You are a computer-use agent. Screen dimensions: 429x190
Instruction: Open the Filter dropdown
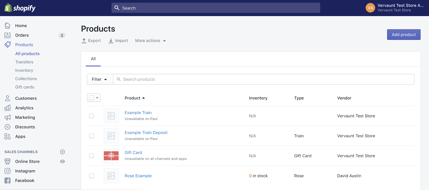[99, 79]
